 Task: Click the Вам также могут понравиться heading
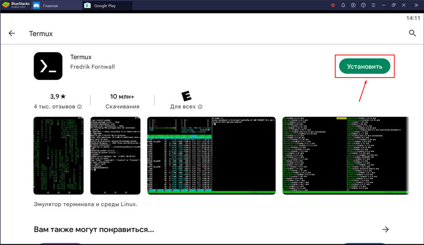pyautogui.click(x=94, y=230)
